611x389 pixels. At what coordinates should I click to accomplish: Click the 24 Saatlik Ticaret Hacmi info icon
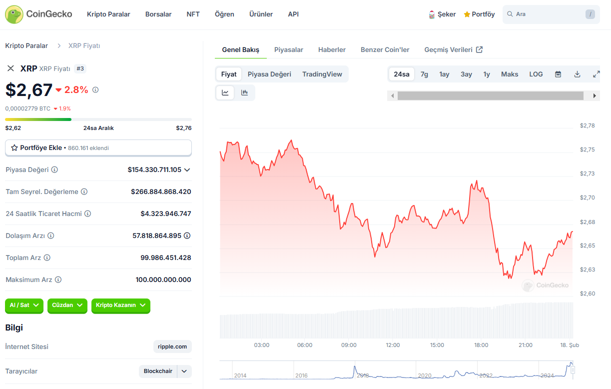(x=87, y=213)
